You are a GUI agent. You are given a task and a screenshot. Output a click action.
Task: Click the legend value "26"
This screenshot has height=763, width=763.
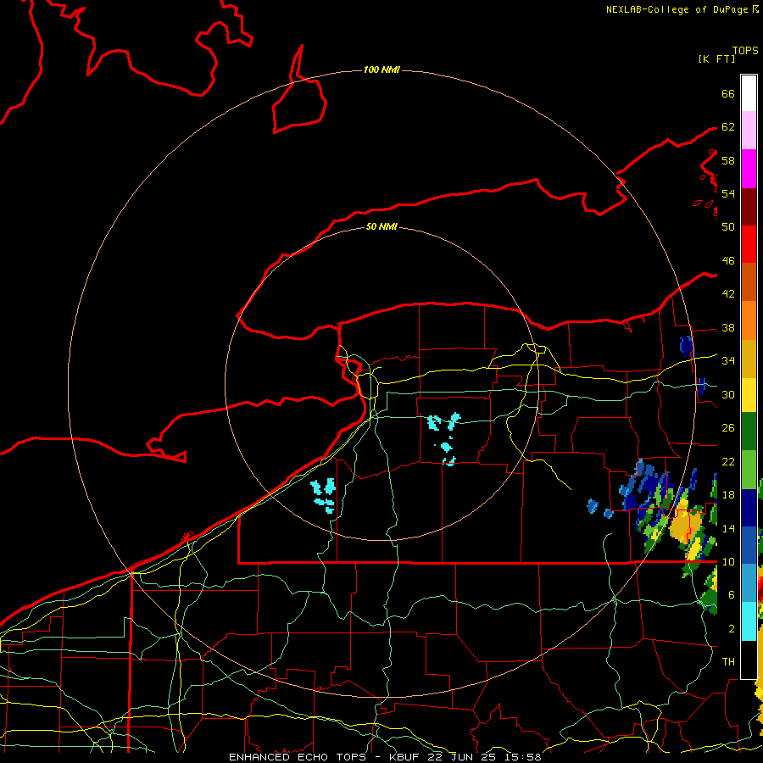(728, 428)
